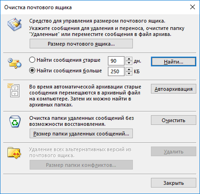This screenshot has width=200, height=194.
Task: Decrease KB size with down arrow
Action: coord(129,73)
